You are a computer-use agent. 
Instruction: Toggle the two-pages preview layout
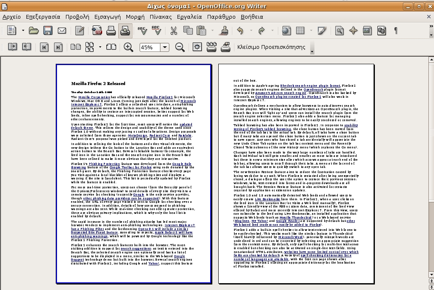tap(76, 47)
